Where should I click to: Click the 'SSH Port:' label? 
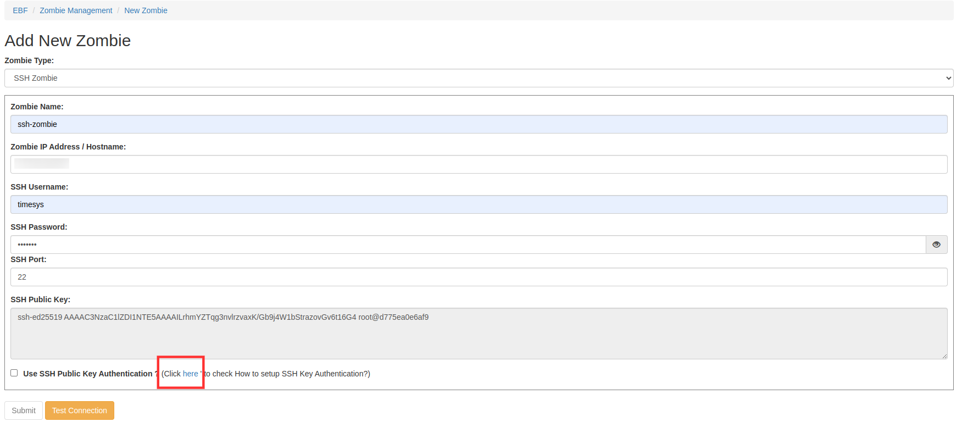pyautogui.click(x=29, y=259)
